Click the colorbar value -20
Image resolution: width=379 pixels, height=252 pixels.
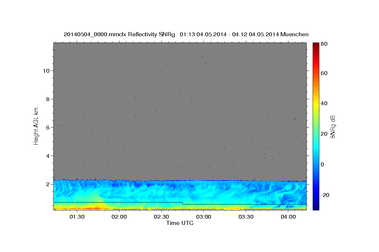click(325, 195)
